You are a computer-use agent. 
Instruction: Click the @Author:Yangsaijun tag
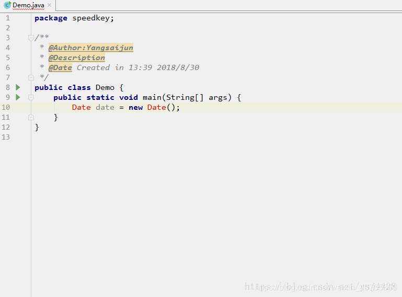91,48
